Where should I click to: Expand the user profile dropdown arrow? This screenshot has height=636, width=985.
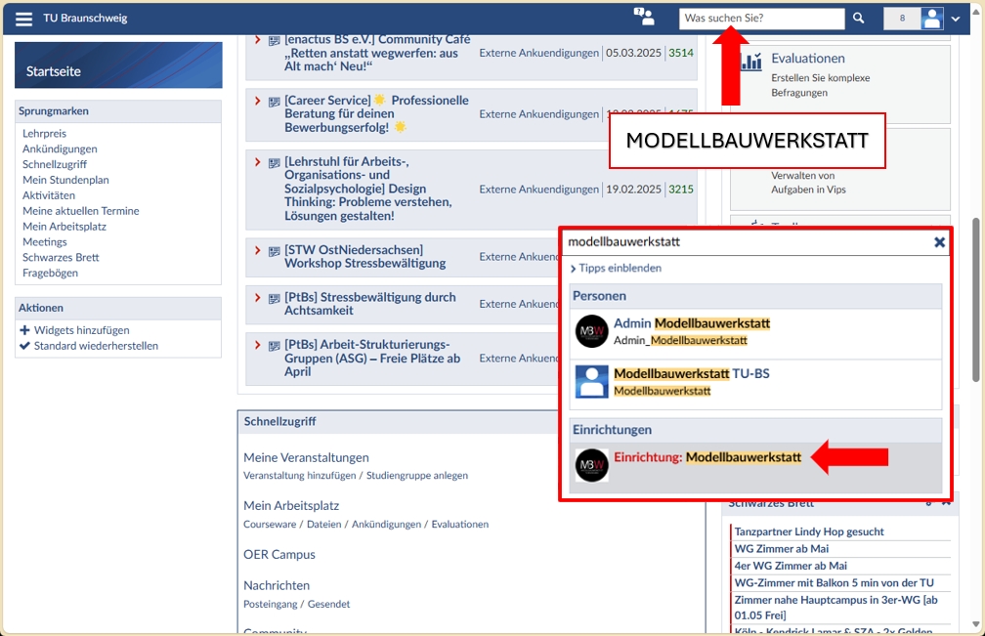[x=956, y=19]
